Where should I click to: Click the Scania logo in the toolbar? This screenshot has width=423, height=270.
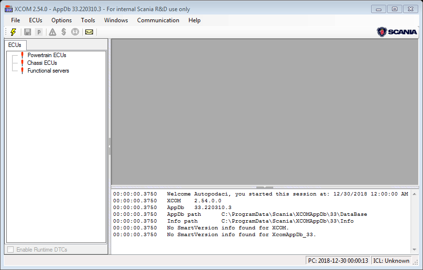click(397, 32)
